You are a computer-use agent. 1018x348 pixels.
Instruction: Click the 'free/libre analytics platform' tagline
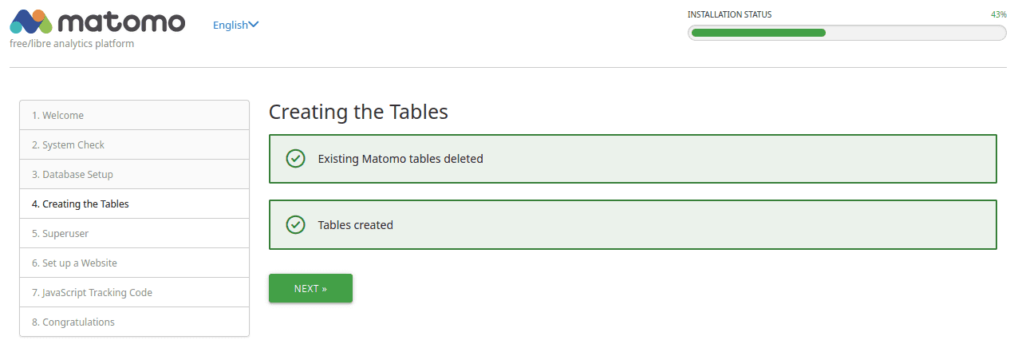click(72, 44)
